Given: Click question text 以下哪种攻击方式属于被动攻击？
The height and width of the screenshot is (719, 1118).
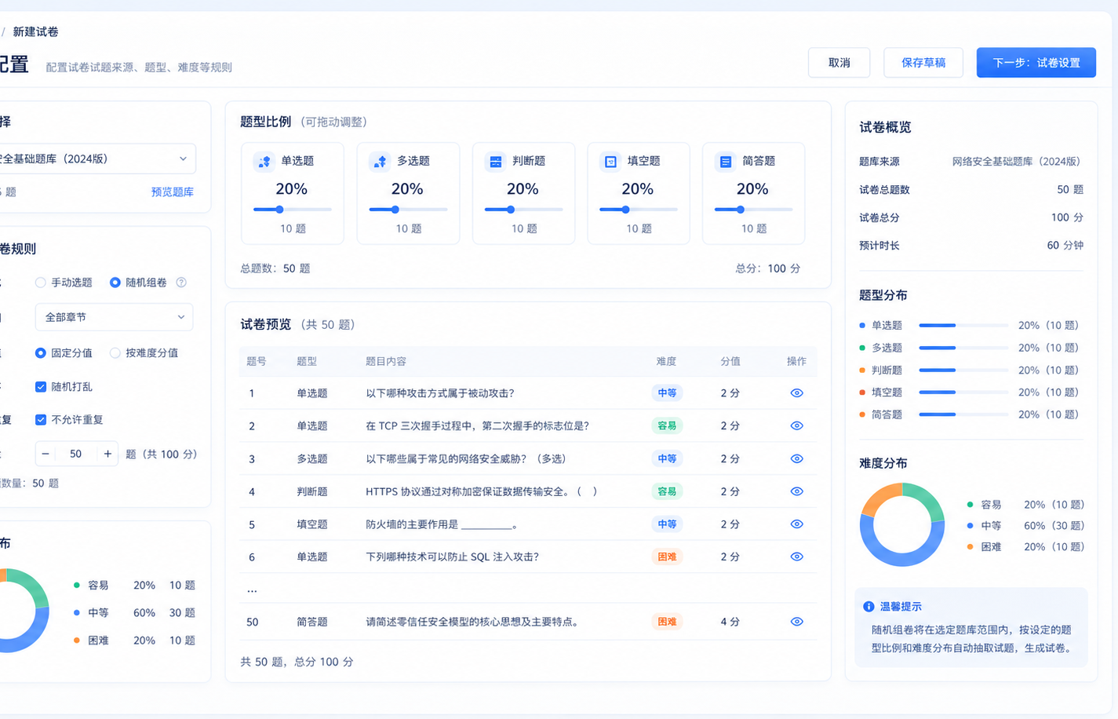Looking at the screenshot, I should [x=440, y=393].
